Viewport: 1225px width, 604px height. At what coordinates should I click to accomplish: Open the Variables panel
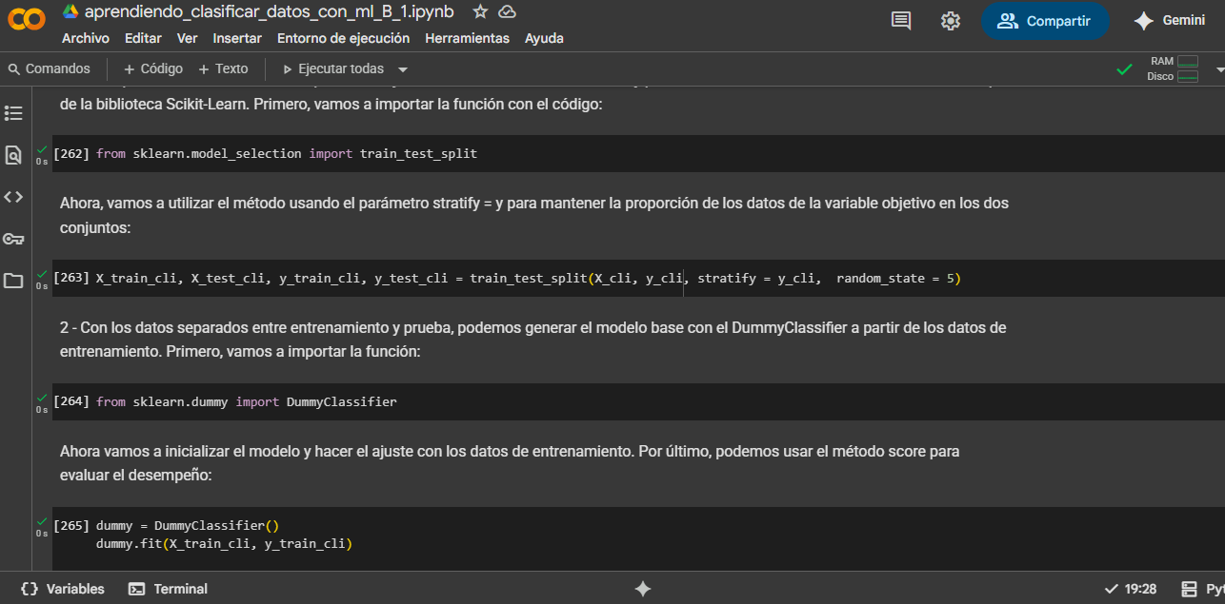click(x=63, y=589)
